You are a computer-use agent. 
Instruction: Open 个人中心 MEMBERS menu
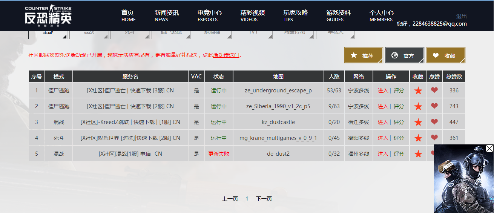(381, 15)
